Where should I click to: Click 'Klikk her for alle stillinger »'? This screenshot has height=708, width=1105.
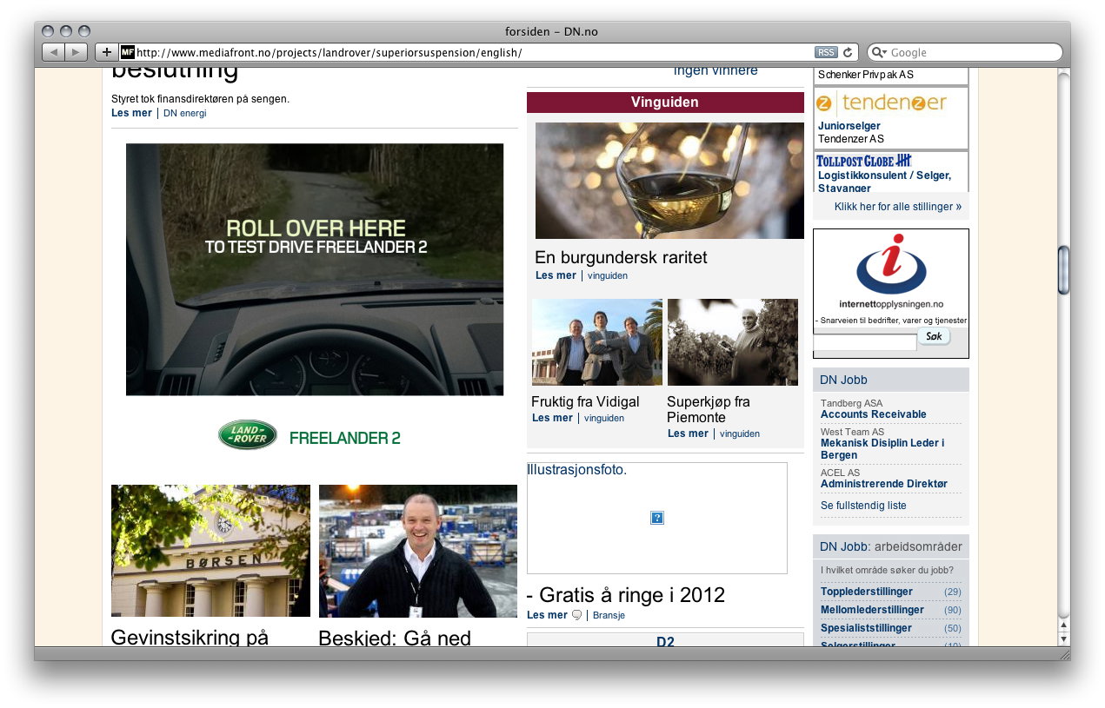pos(898,207)
